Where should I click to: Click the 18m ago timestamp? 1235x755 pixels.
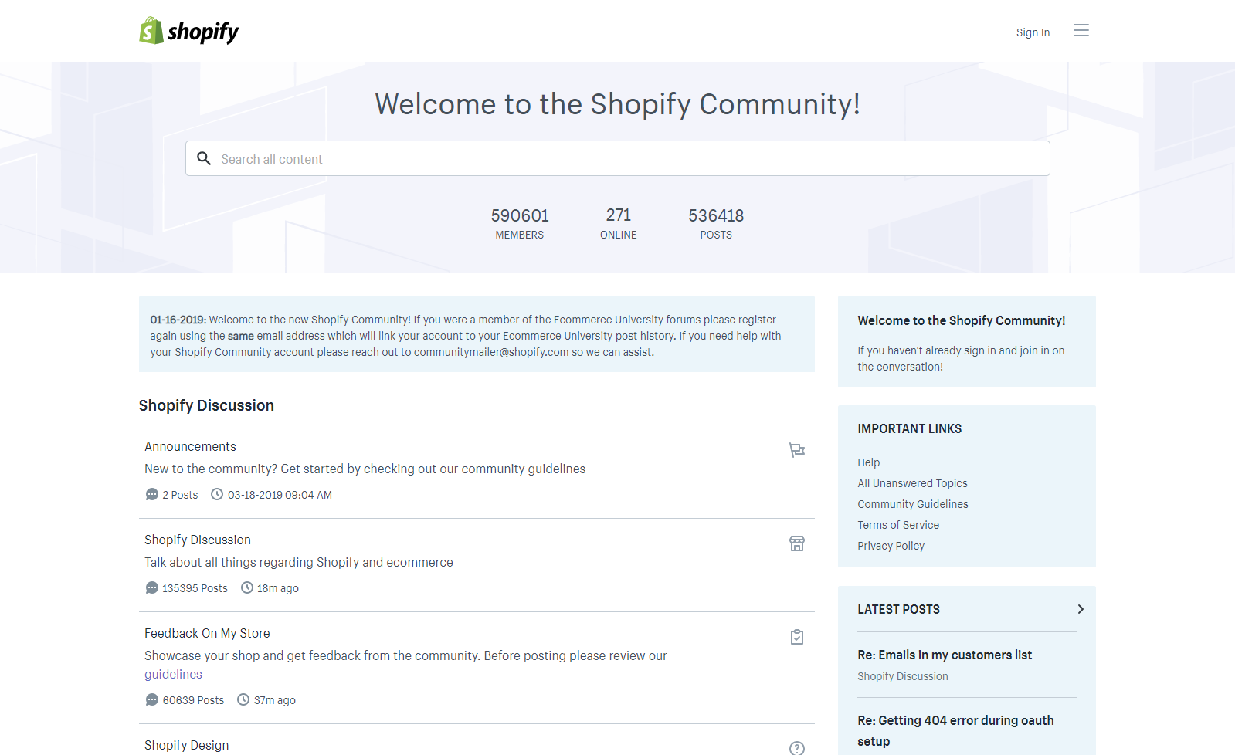point(277,588)
